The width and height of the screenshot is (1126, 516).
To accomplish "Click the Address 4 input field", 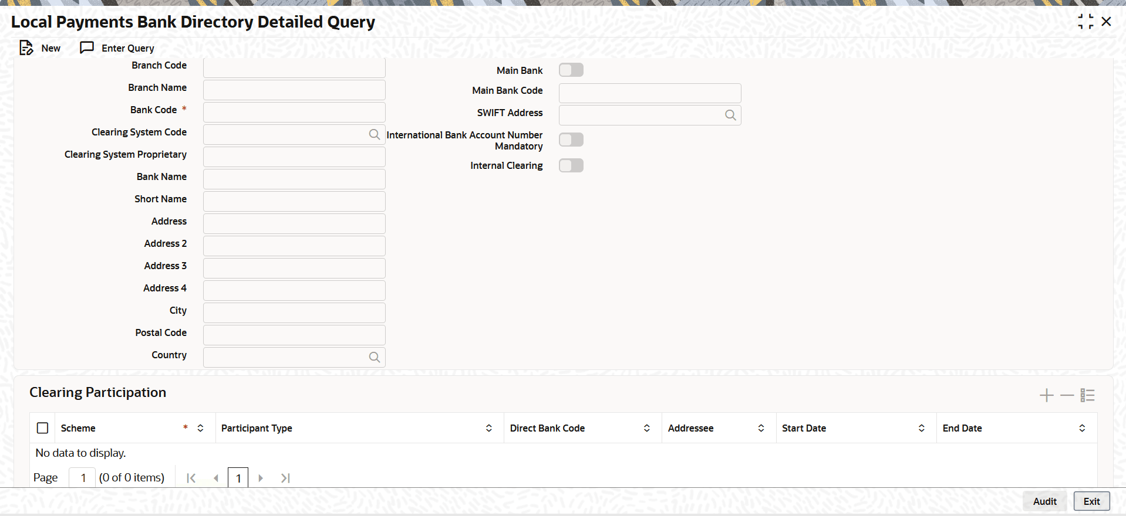I will click(294, 290).
